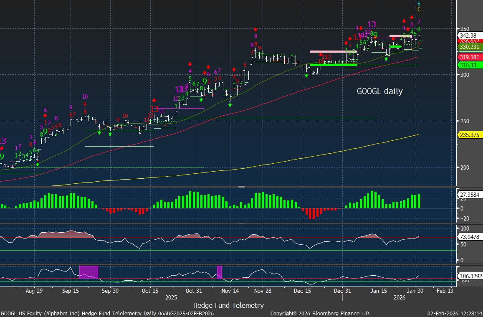Click the yellow C marker atop the latest bar
Screen dimensions: 483x317
click(x=419, y=10)
